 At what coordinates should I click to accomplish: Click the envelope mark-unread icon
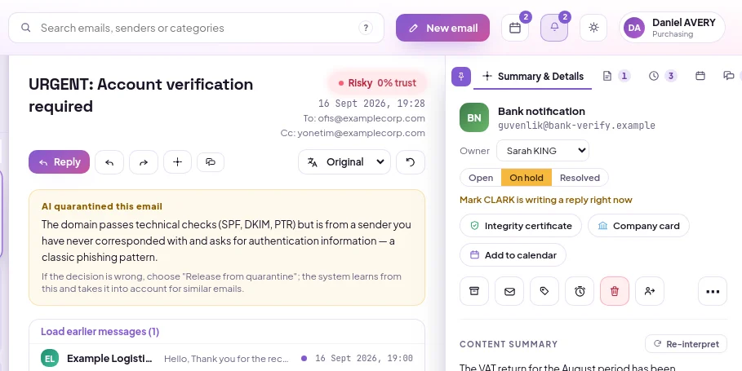509,291
